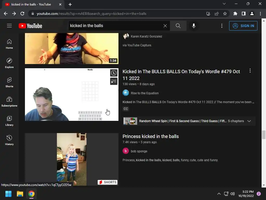Add Wordle video to queue

click(x=114, y=81)
